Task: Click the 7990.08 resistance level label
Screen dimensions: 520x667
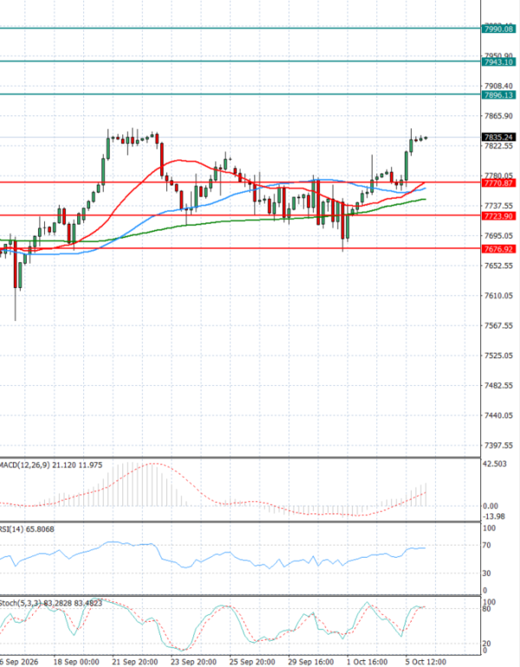Action: pos(498,29)
